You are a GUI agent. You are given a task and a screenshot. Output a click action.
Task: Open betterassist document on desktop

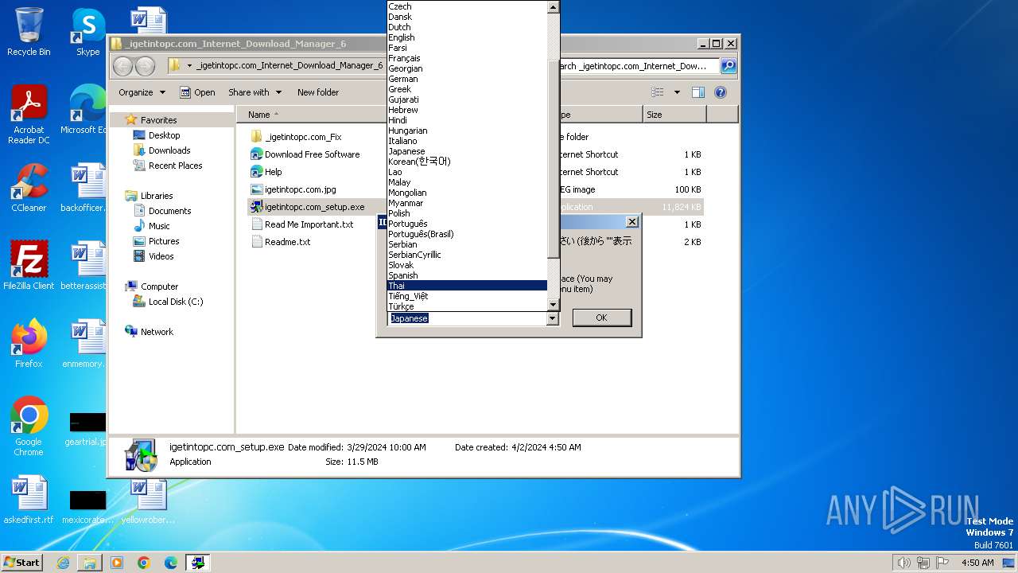tap(84, 266)
